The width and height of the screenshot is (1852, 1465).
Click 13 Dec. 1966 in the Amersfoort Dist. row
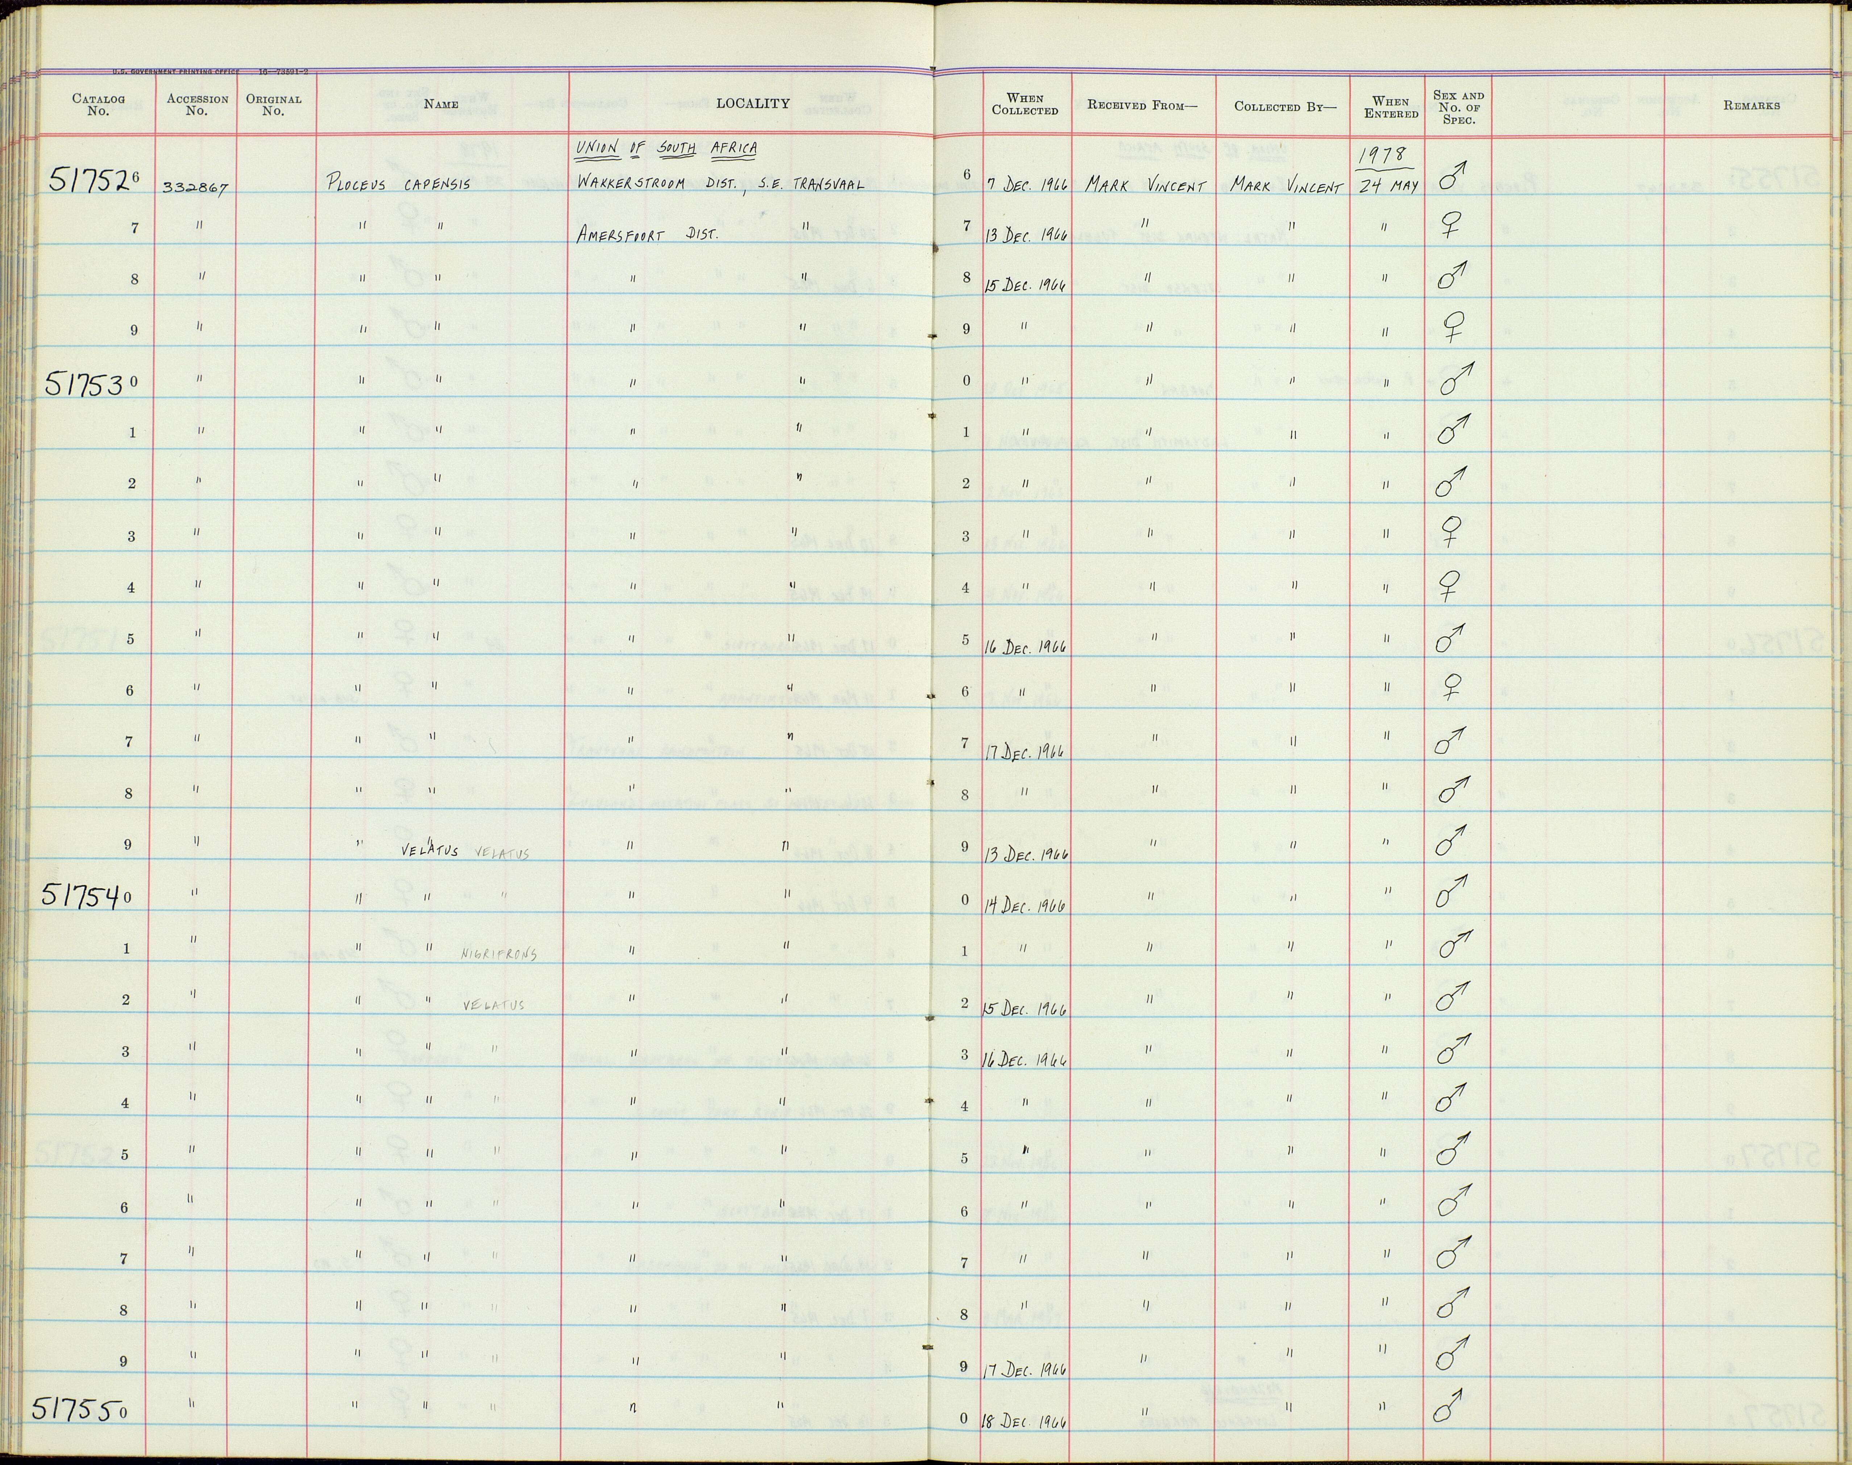(1026, 235)
